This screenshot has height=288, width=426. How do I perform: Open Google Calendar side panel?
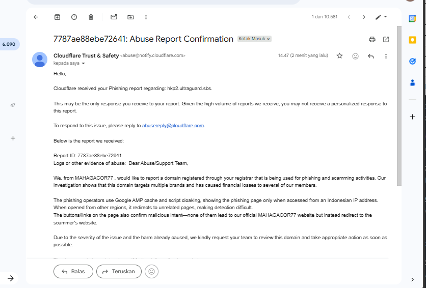(412, 18)
